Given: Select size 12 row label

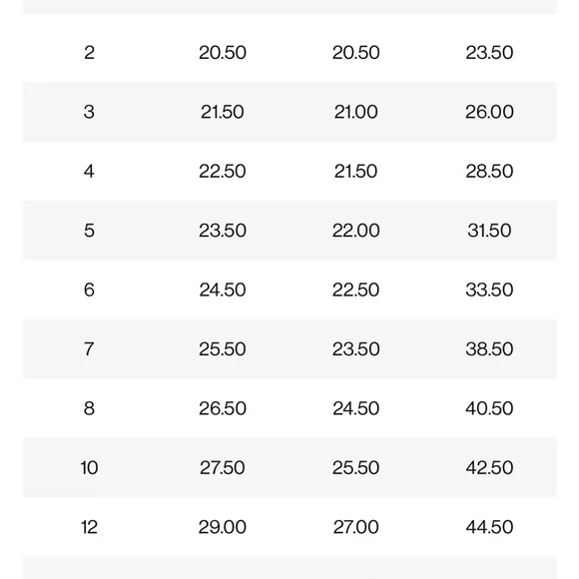Looking at the screenshot, I should [89, 527].
